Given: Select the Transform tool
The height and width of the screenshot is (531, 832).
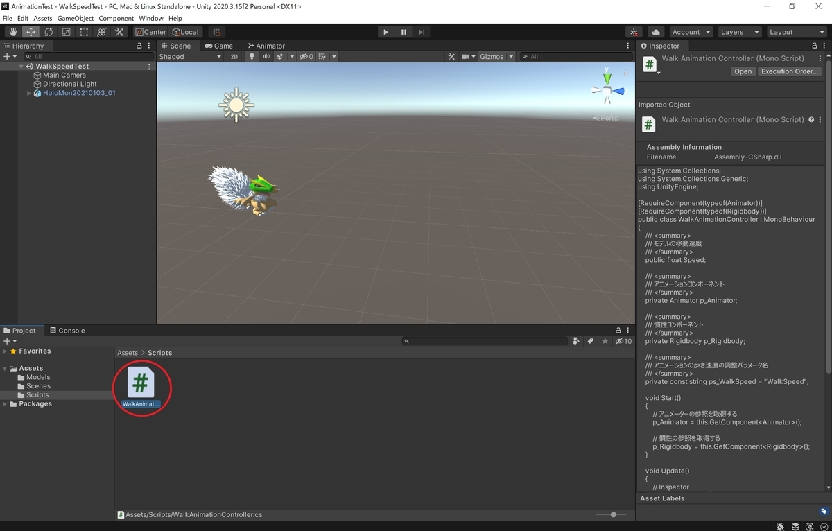Looking at the screenshot, I should coord(101,32).
